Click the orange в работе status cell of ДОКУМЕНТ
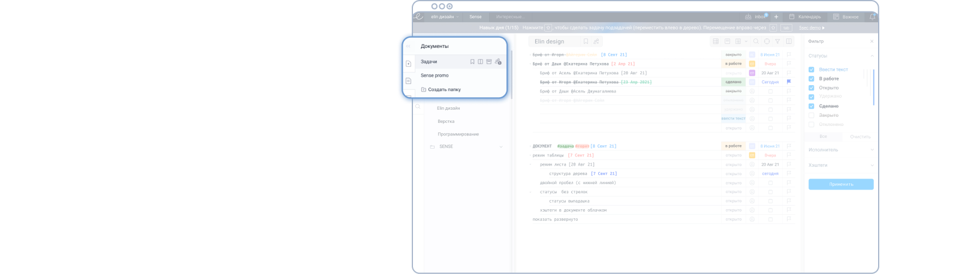 [x=734, y=146]
